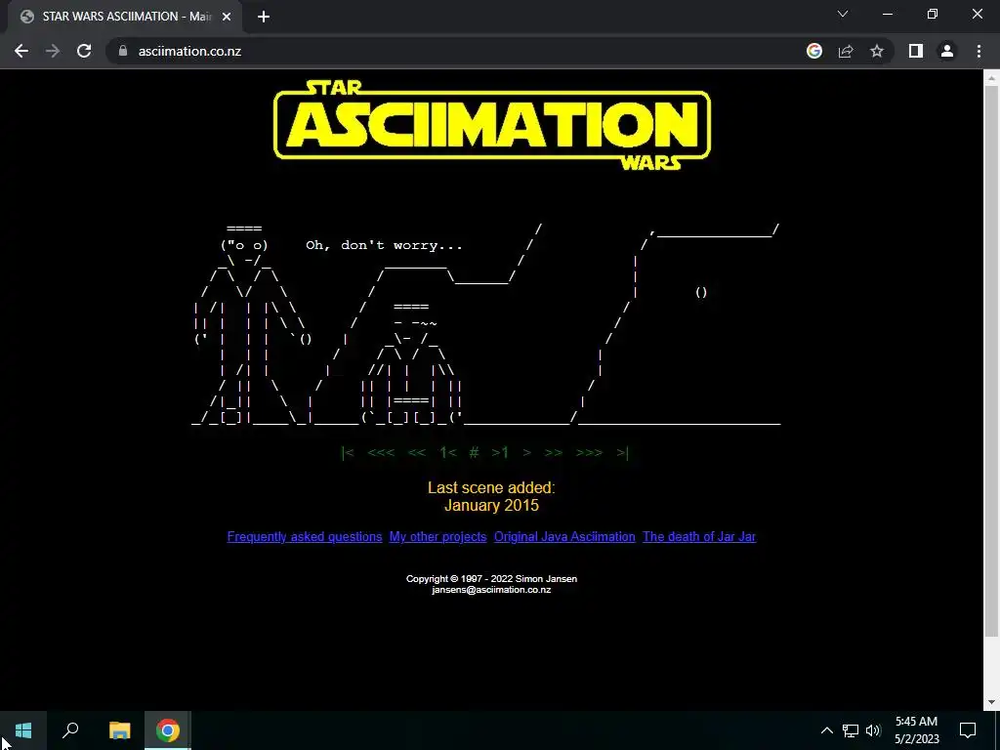This screenshot has height=750, width=1000.
Task: Open a new tab with the plus button
Action: (264, 17)
